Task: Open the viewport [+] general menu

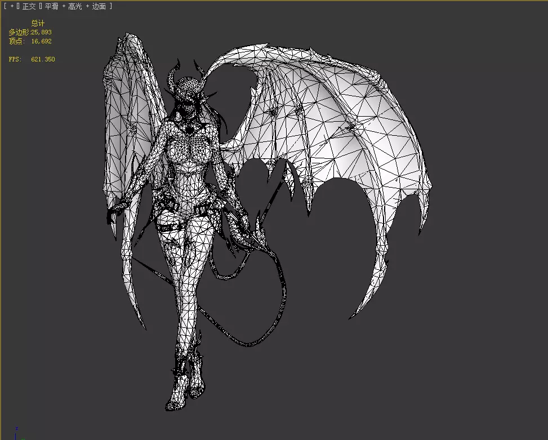Action: [x=12, y=6]
